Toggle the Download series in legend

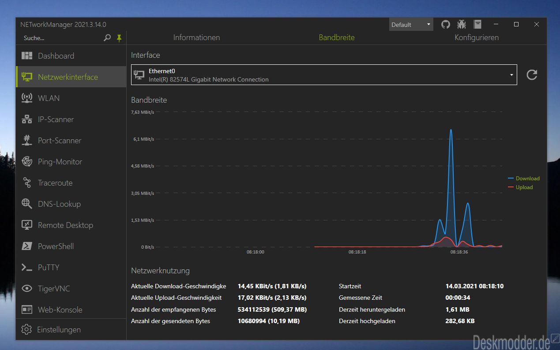click(x=524, y=179)
